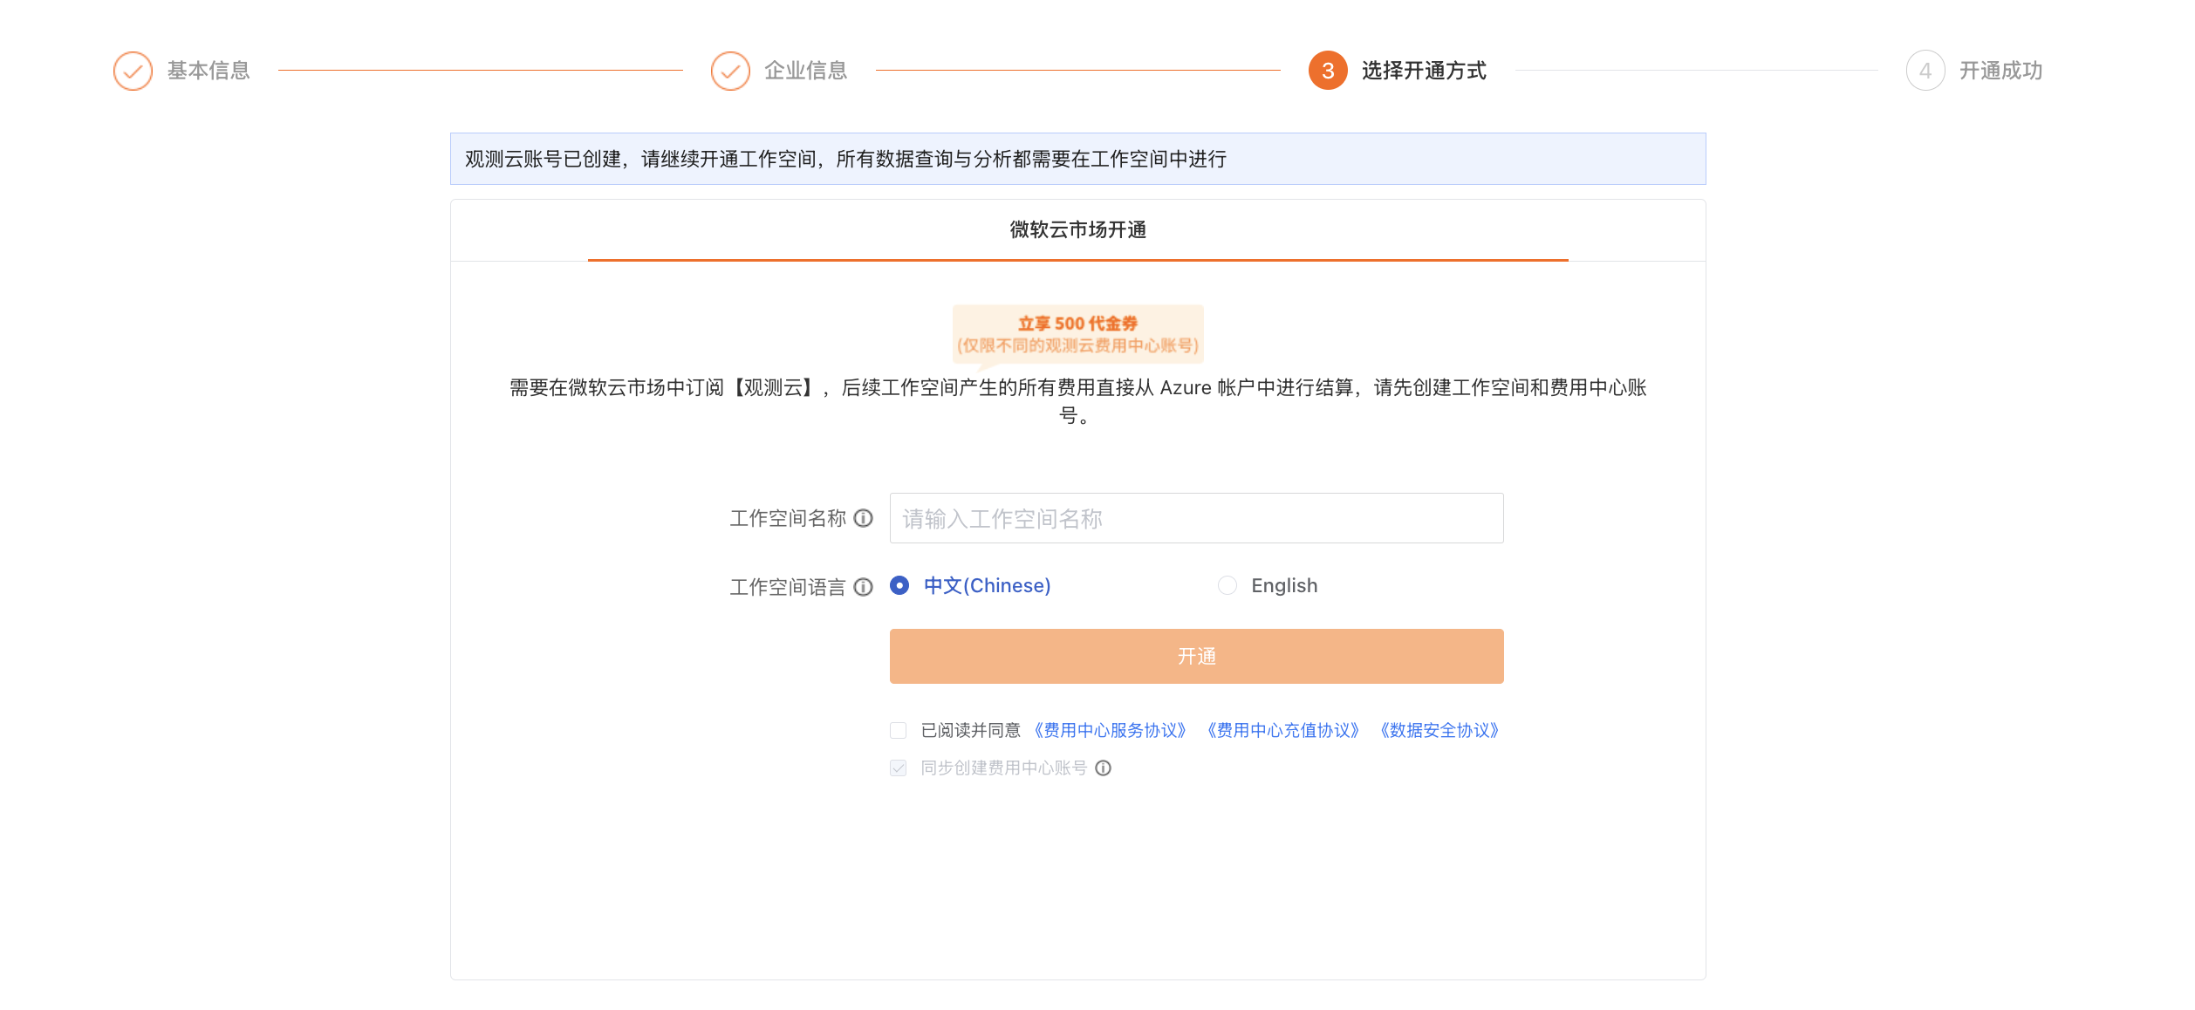Viewport: 2195px width, 1010px height.
Task: Focus the 工作空间名称 input field
Action: [1197, 518]
